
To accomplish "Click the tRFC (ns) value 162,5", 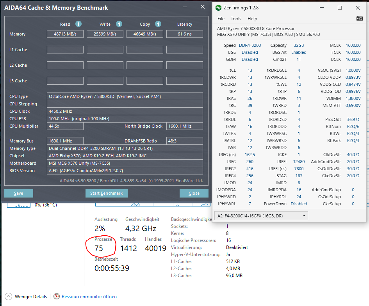I will pyautogui.click(x=250, y=155).
